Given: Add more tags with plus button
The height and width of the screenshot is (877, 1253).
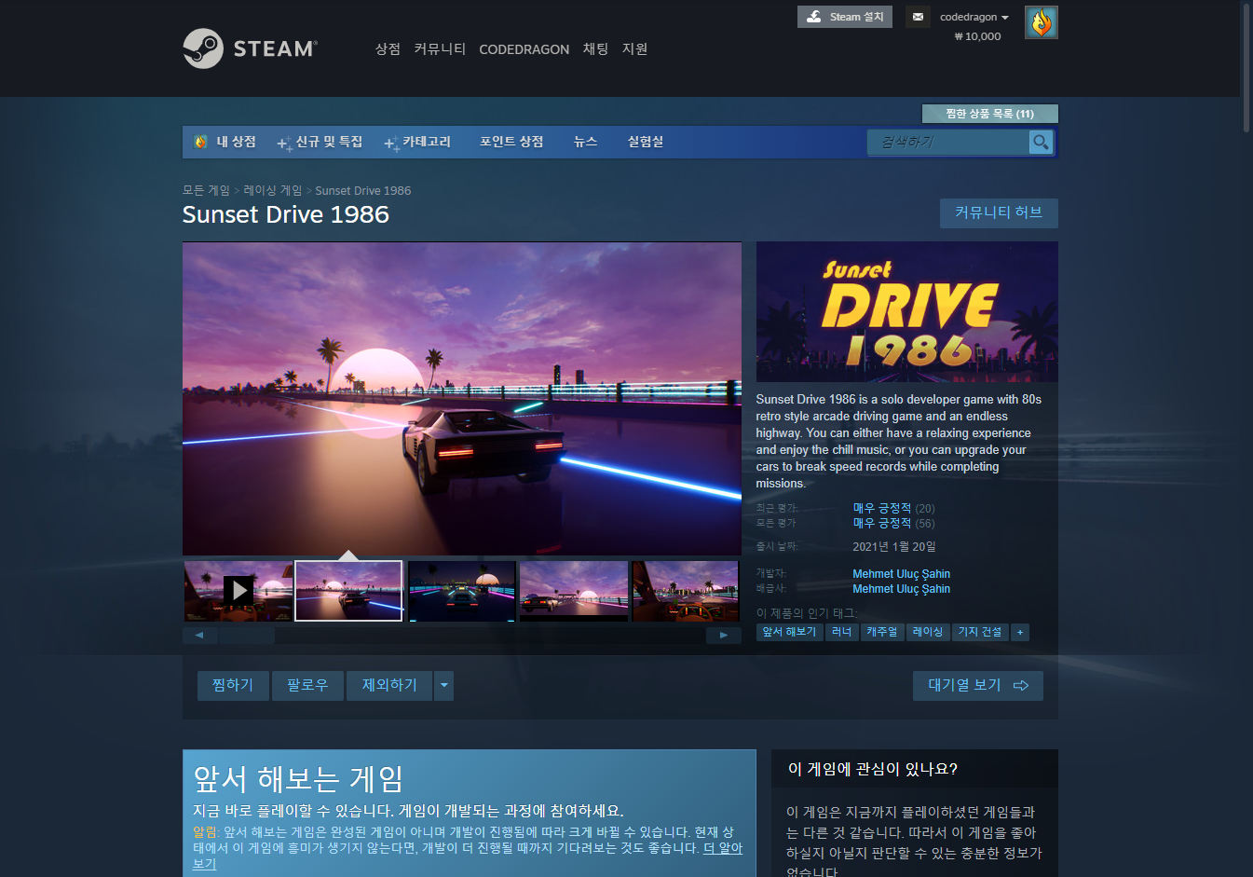Looking at the screenshot, I should [x=1020, y=632].
